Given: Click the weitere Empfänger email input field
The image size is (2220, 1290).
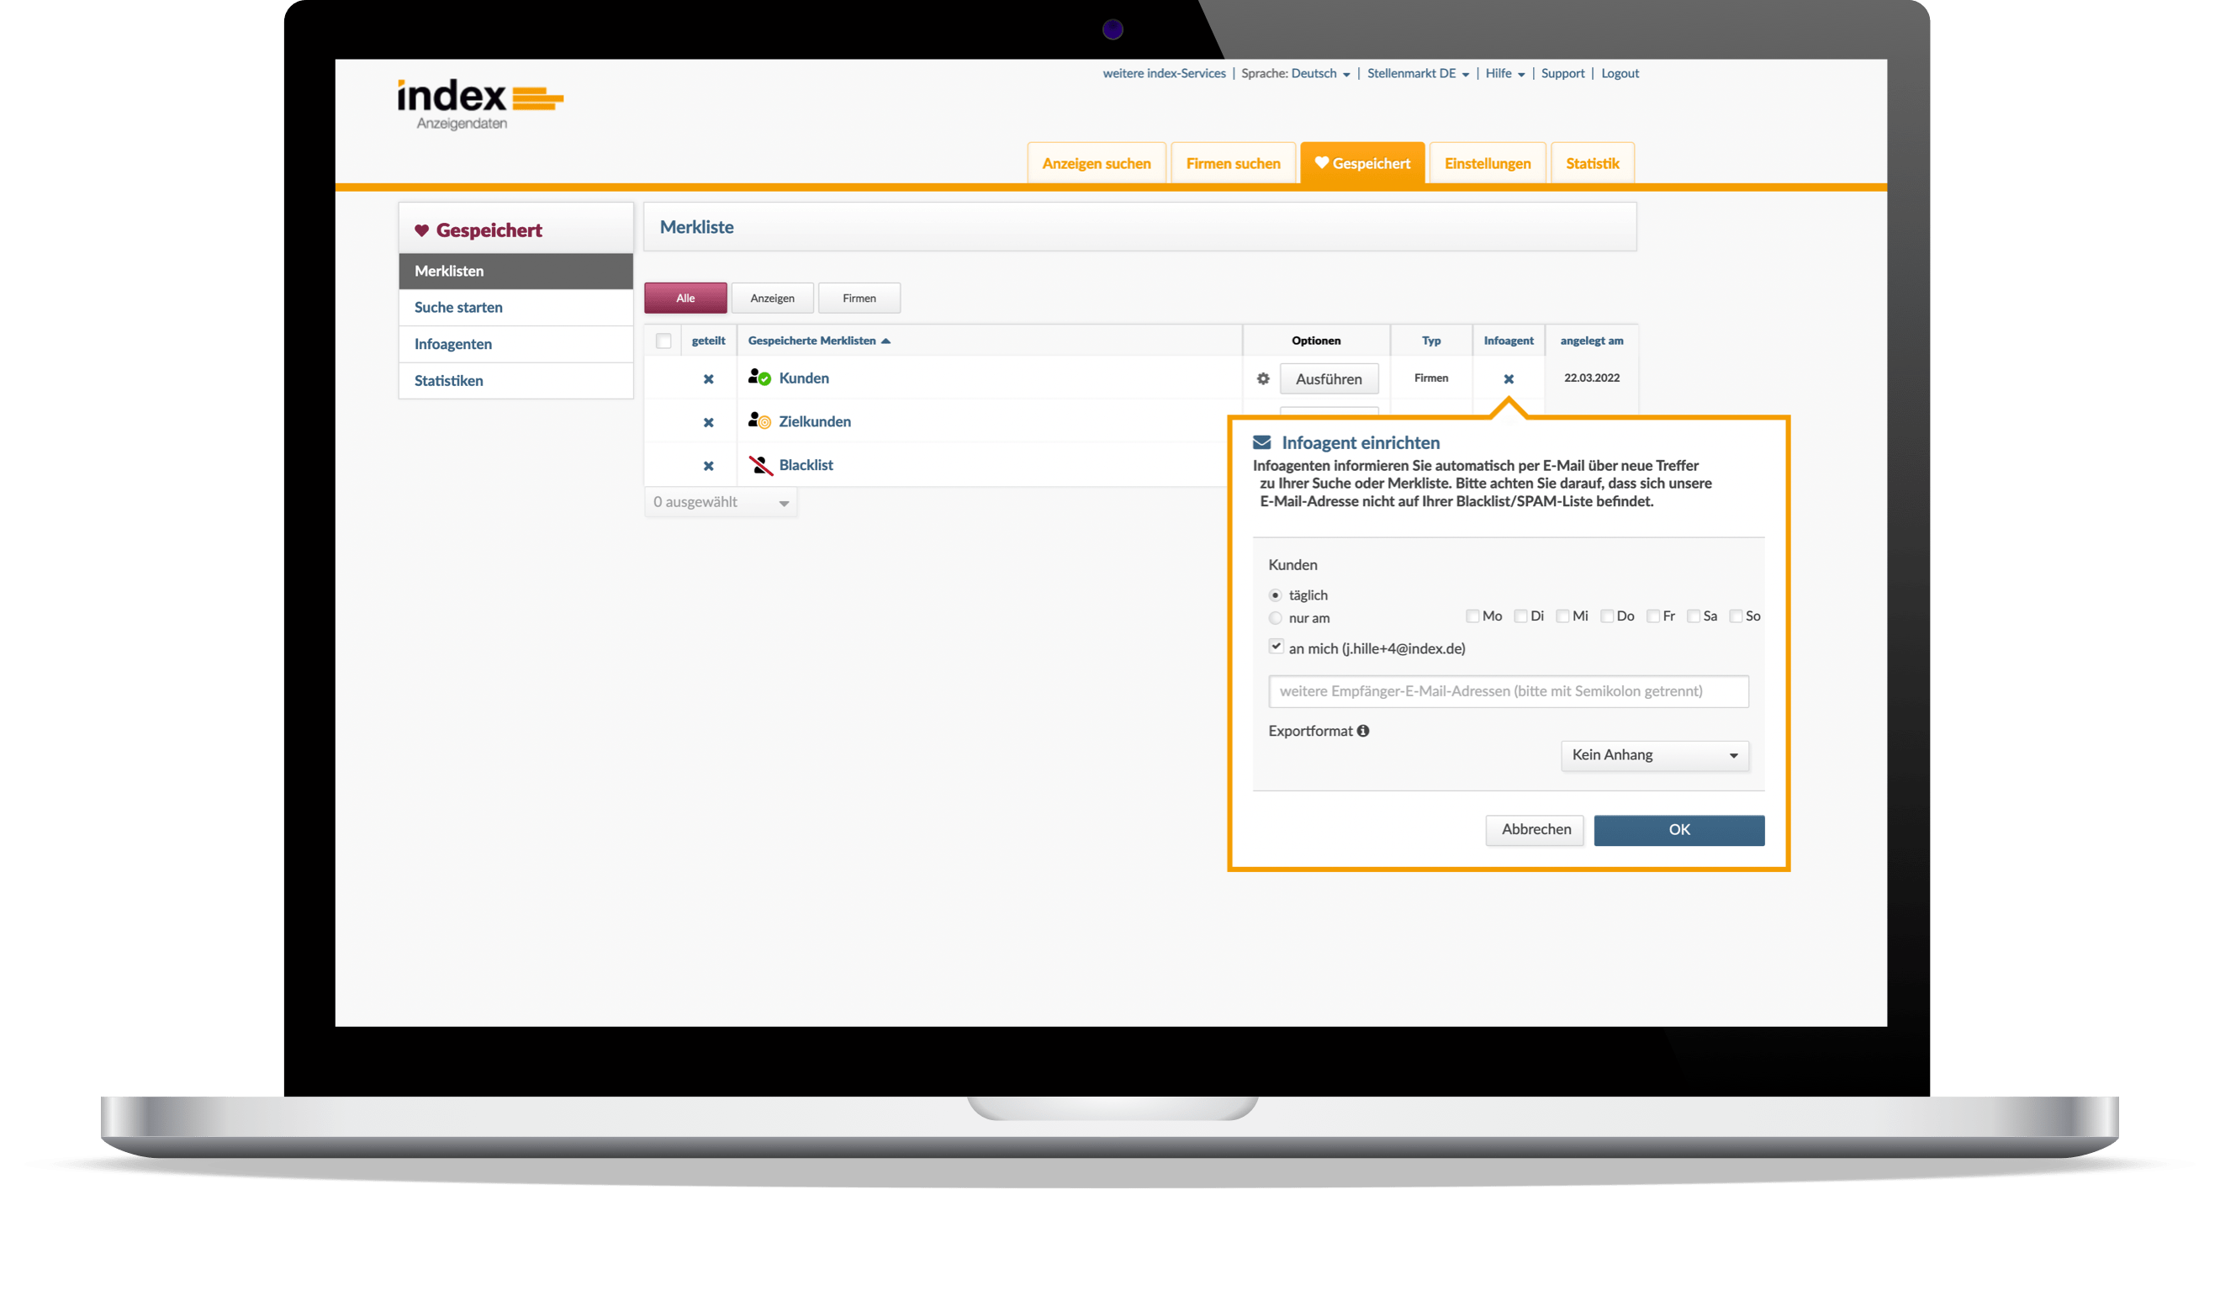Looking at the screenshot, I should pyautogui.click(x=1507, y=690).
